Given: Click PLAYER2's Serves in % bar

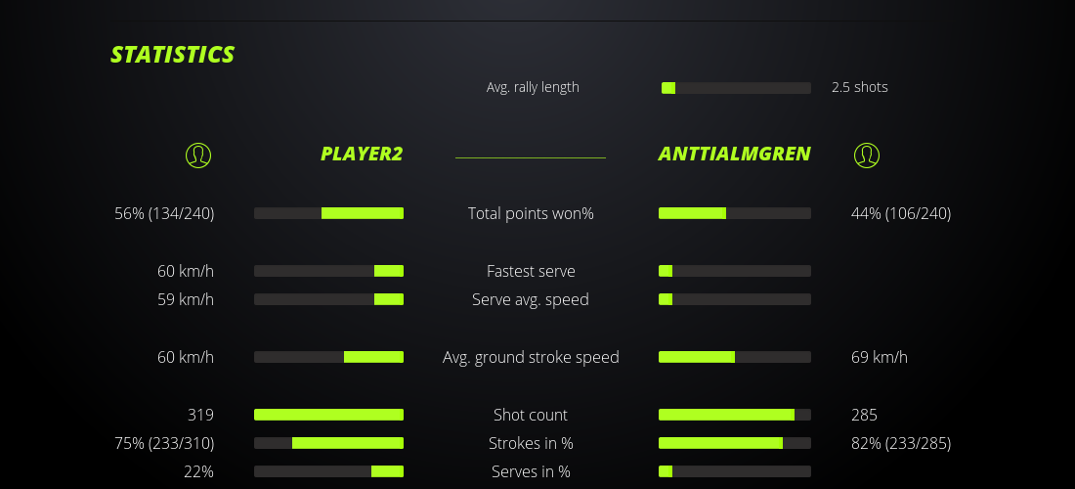Looking at the screenshot, I should click(328, 471).
